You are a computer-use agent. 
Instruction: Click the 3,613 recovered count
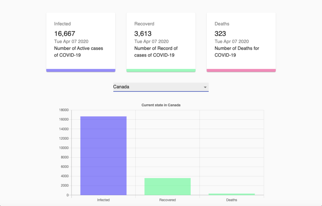(x=143, y=34)
